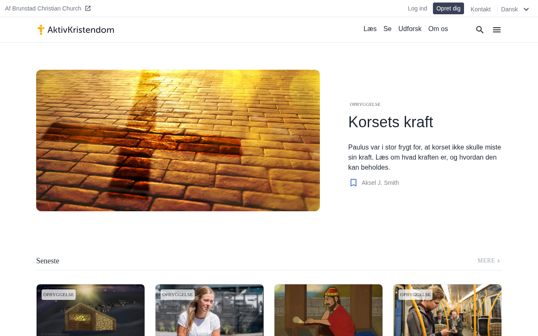Open the Korsets kraft headline
The width and height of the screenshot is (538, 336).
(390, 122)
